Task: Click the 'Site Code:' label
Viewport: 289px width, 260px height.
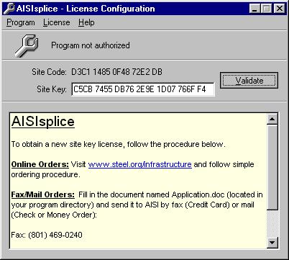Action: coord(49,72)
